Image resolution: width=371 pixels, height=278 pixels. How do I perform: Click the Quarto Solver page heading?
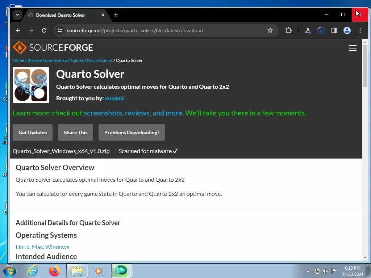pyautogui.click(x=90, y=74)
